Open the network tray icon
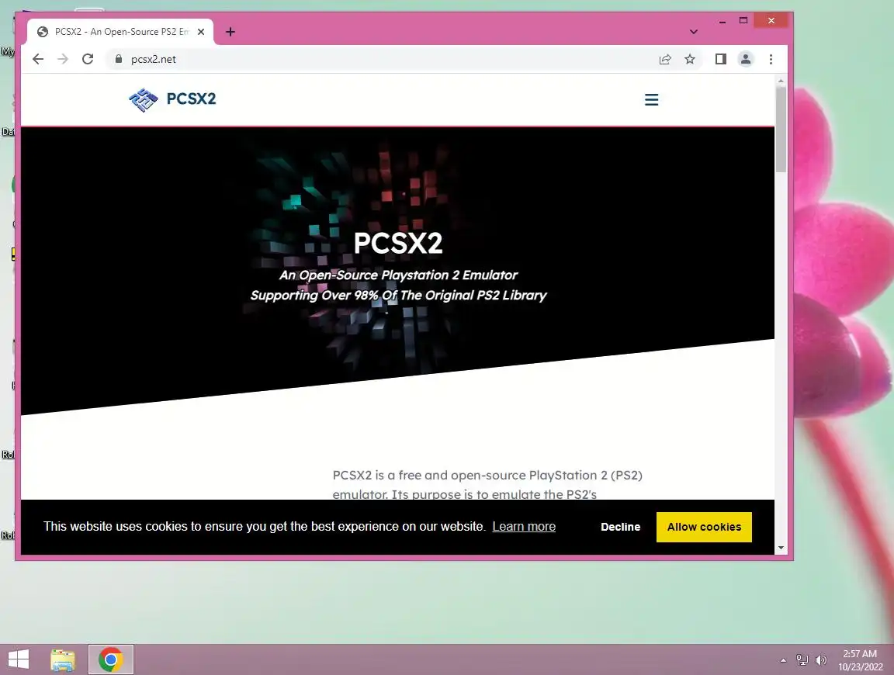894x675 pixels. pos(802,660)
